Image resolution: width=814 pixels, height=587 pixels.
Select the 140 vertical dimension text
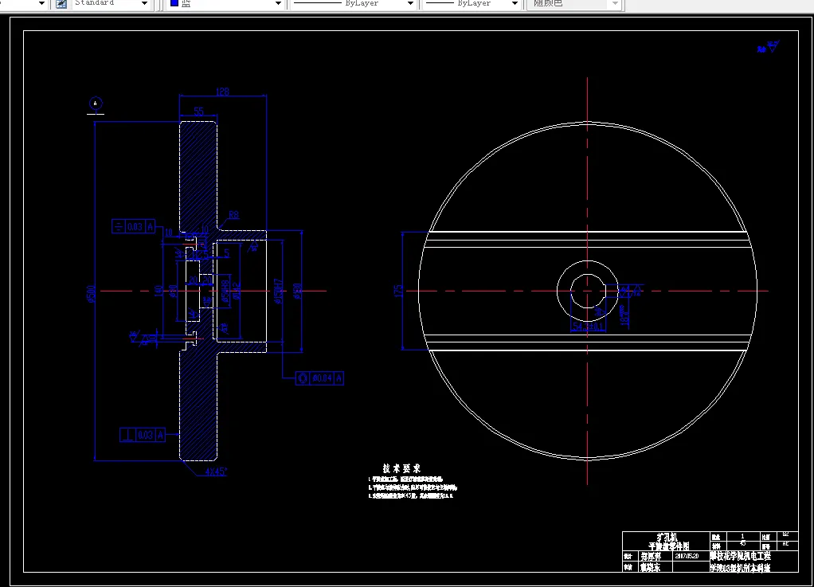pos(158,292)
